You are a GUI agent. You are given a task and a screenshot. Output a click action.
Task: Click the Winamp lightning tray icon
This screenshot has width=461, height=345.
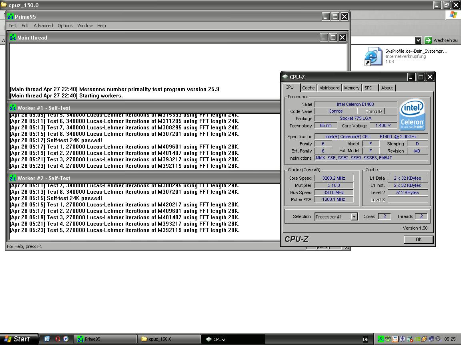tap(424, 339)
